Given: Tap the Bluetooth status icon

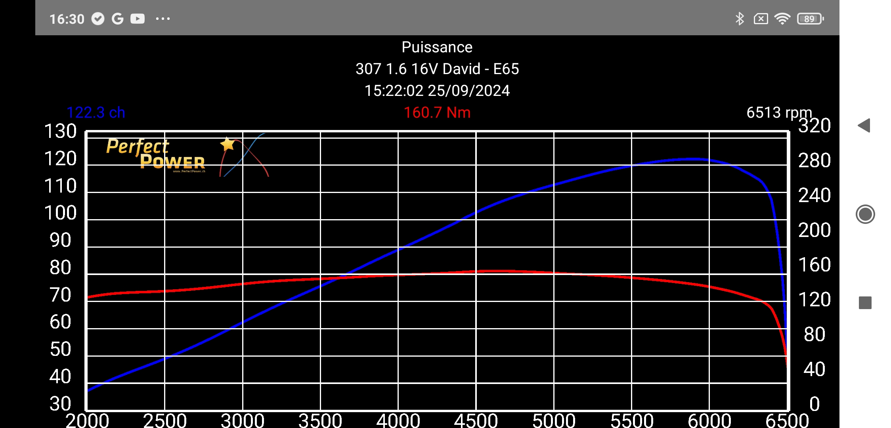Looking at the screenshot, I should 739,19.
